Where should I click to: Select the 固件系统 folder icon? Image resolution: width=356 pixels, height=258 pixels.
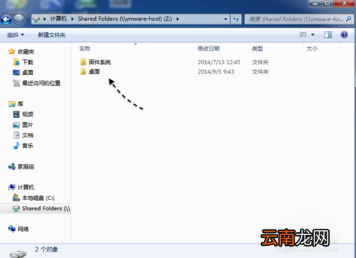tap(83, 62)
